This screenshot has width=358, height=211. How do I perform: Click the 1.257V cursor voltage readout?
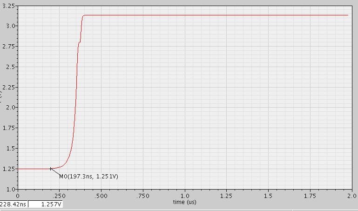click(51, 204)
